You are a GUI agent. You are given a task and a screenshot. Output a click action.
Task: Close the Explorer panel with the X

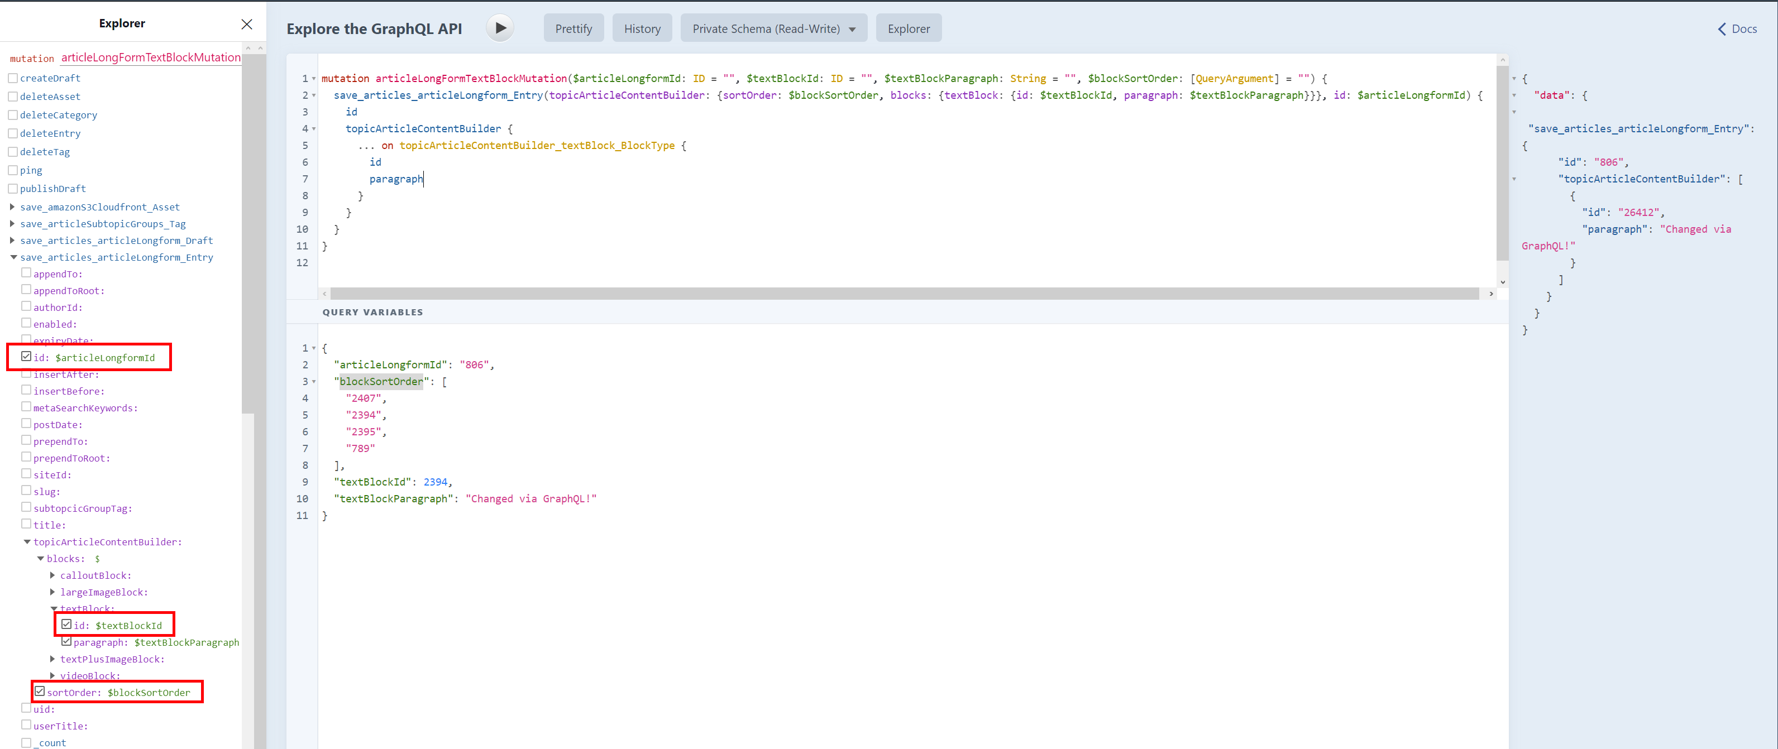coord(246,24)
